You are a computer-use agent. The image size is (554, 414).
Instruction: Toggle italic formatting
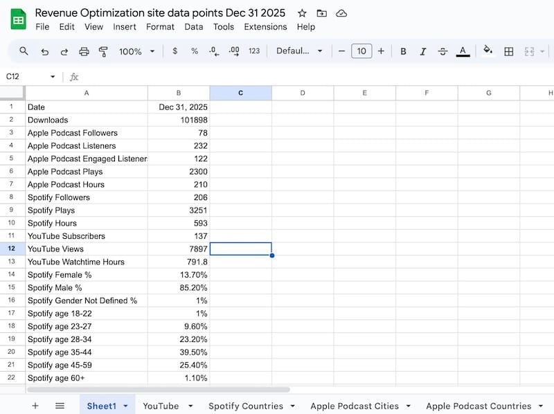tap(422, 51)
